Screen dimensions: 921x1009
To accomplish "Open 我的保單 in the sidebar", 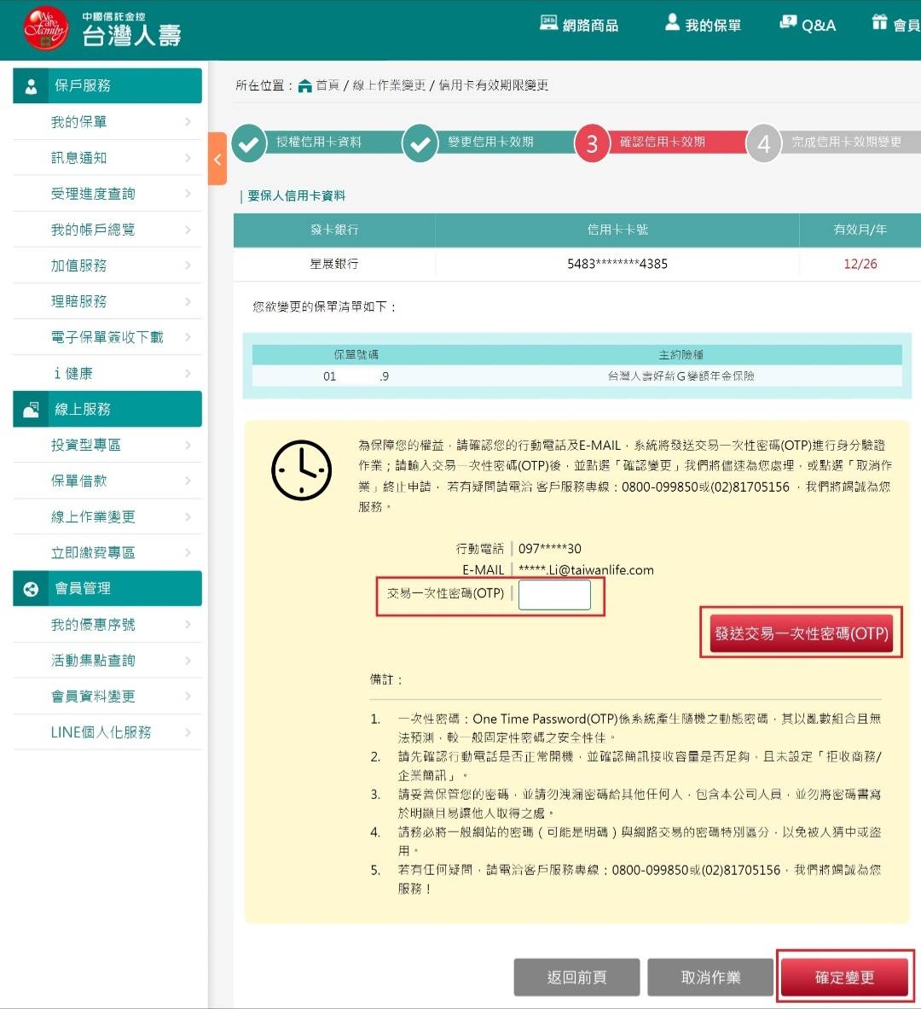I will click(x=107, y=121).
